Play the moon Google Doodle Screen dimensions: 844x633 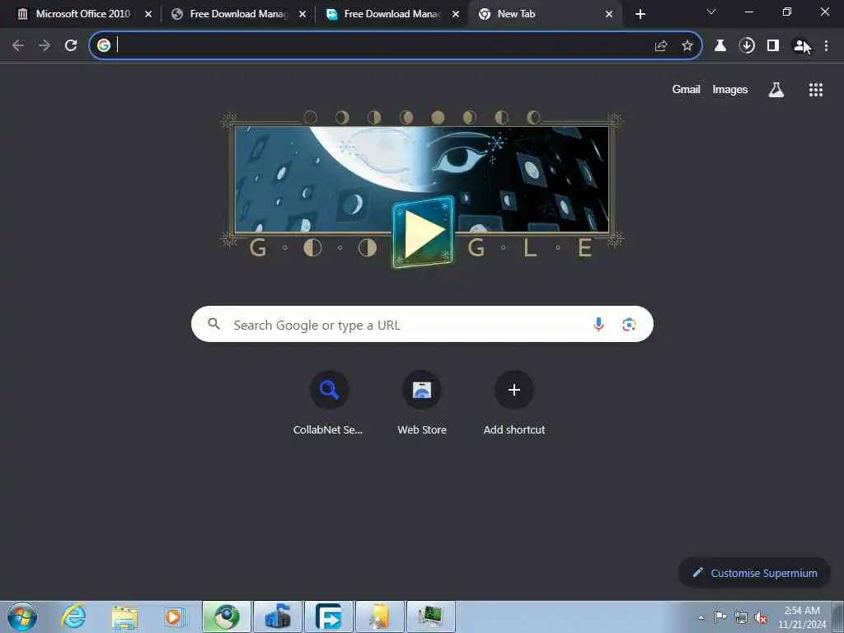coord(423,232)
